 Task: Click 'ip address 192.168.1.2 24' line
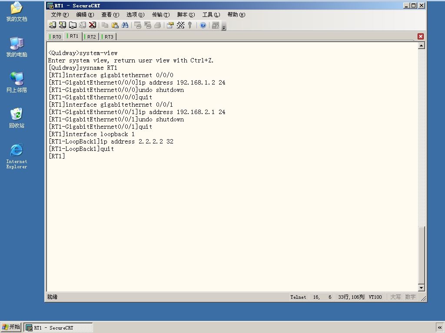(x=137, y=82)
